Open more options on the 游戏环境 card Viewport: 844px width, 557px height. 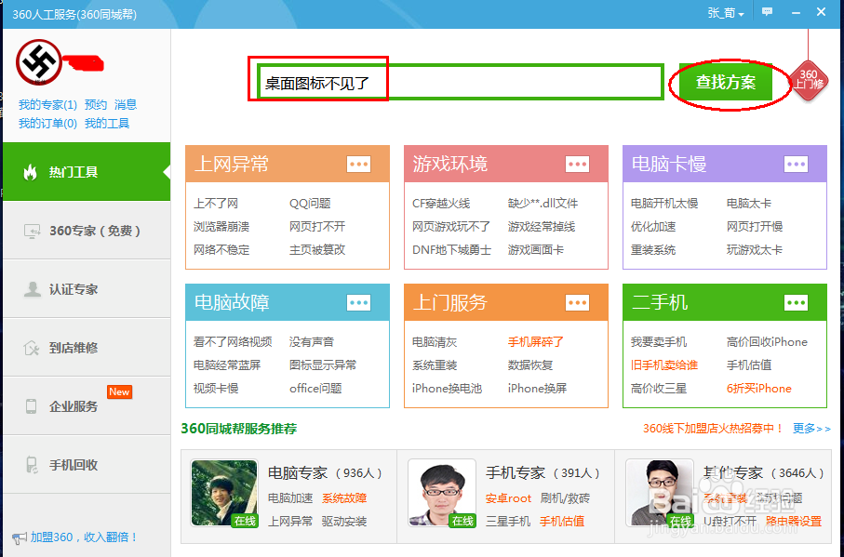(x=578, y=164)
